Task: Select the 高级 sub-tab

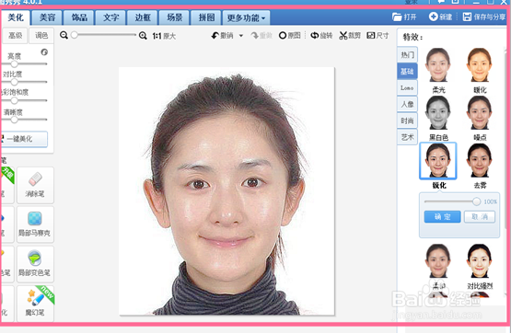Action: coord(15,36)
